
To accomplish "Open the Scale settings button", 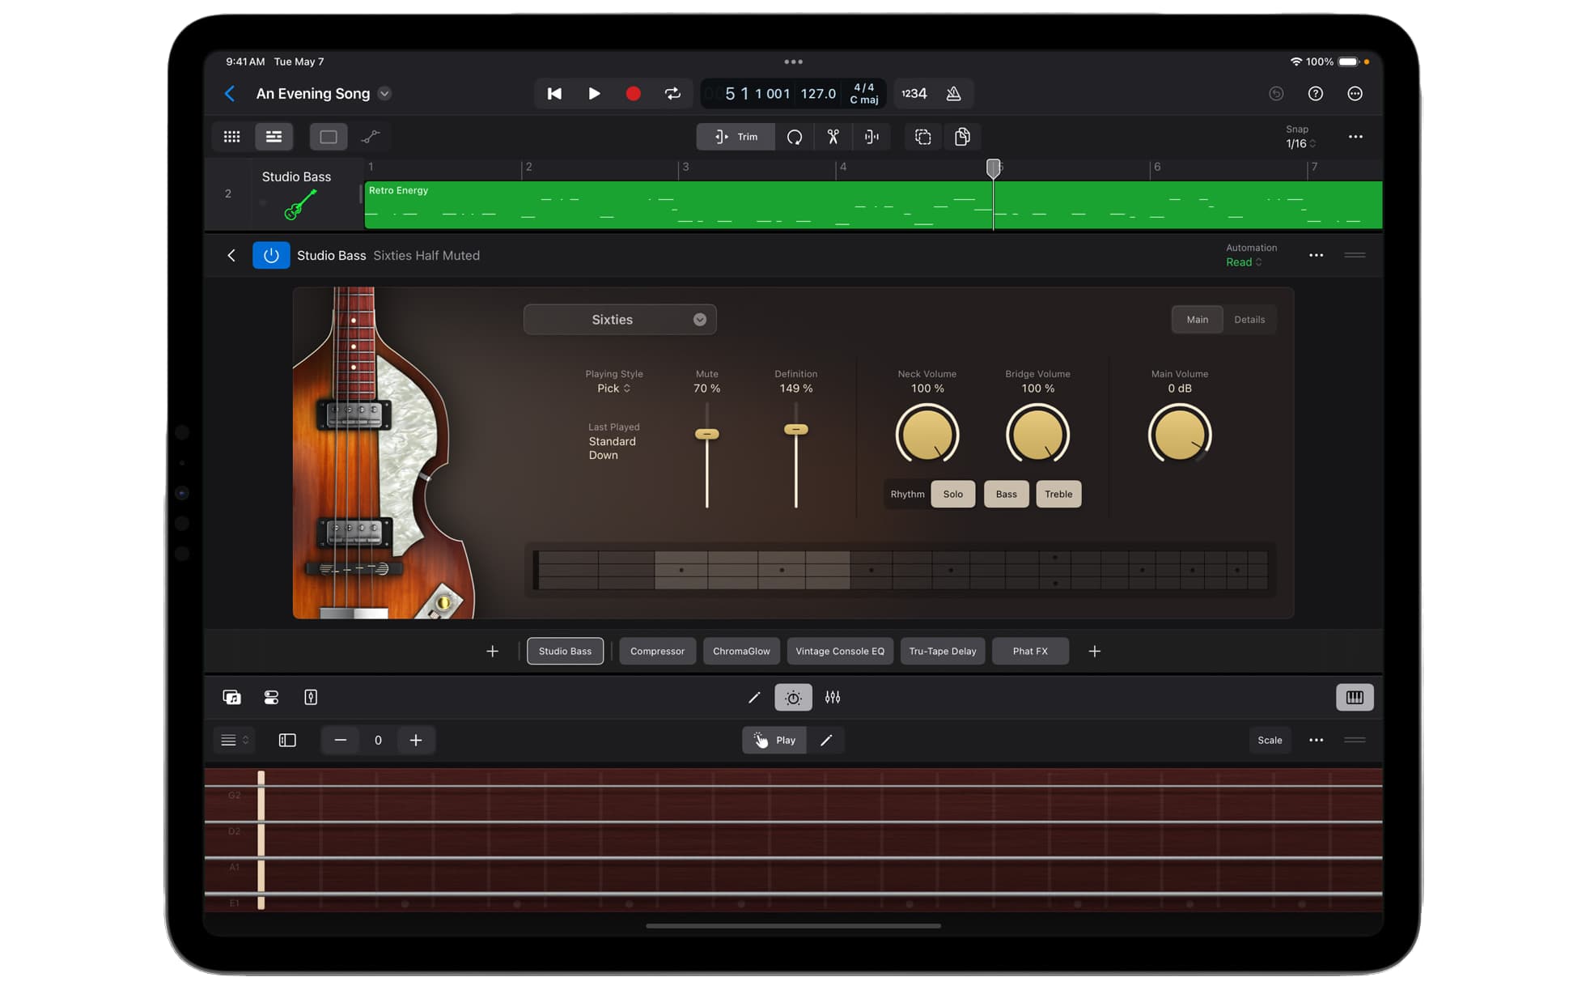I will [x=1270, y=741].
